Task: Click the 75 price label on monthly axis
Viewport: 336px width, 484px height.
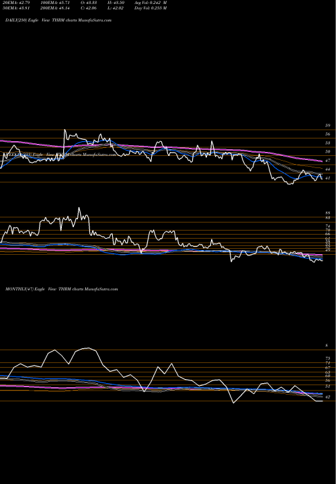Action: tap(328, 358)
